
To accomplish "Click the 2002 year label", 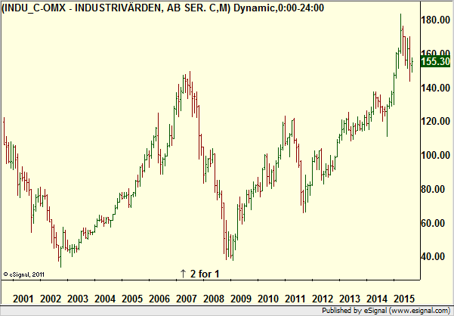I will (51, 299).
